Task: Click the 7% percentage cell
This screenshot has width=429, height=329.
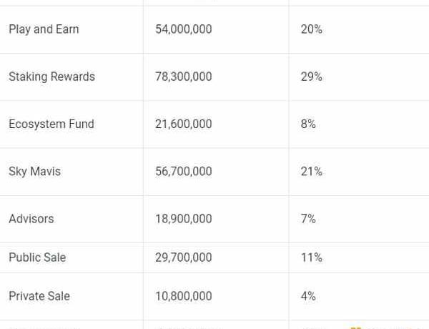Action: 308,219
